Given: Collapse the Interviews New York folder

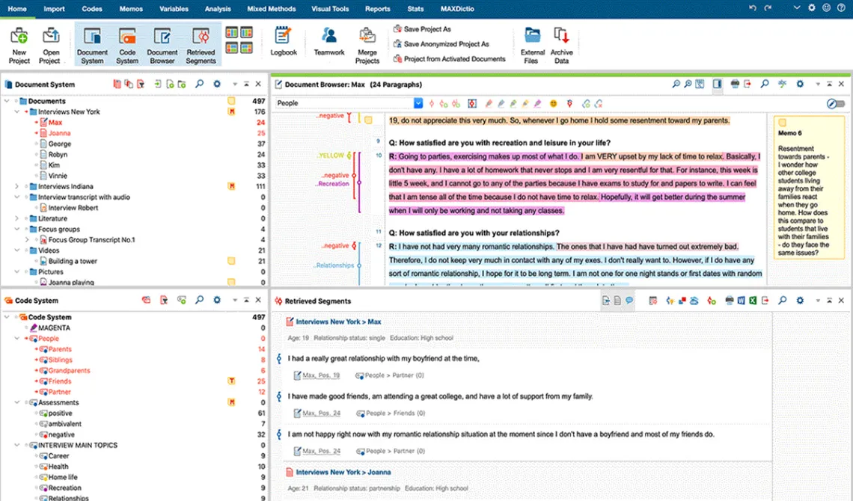Looking at the screenshot, I should point(17,112).
